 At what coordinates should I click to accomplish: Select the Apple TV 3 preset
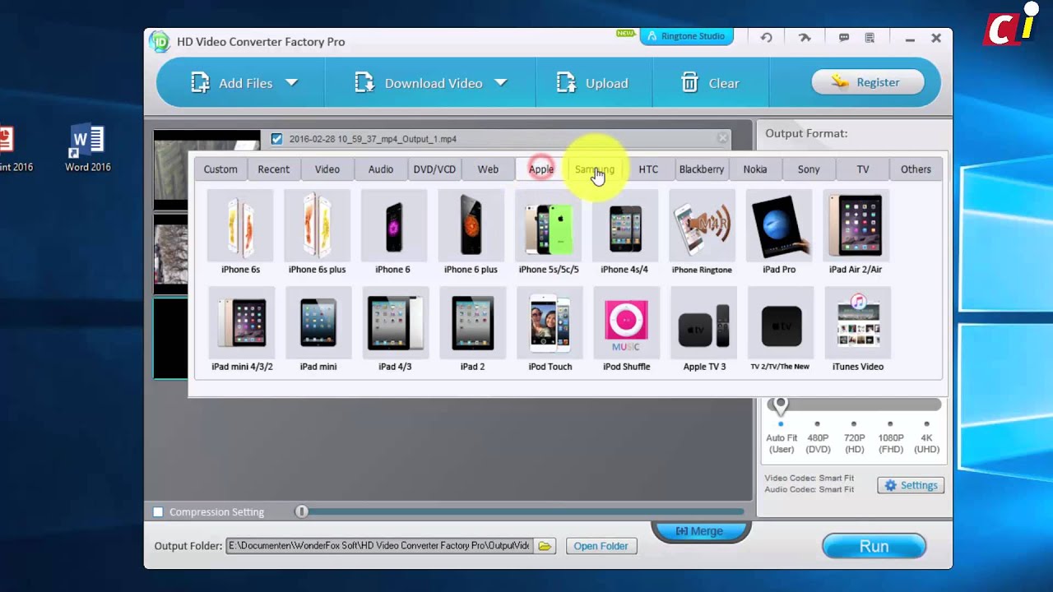[704, 330]
